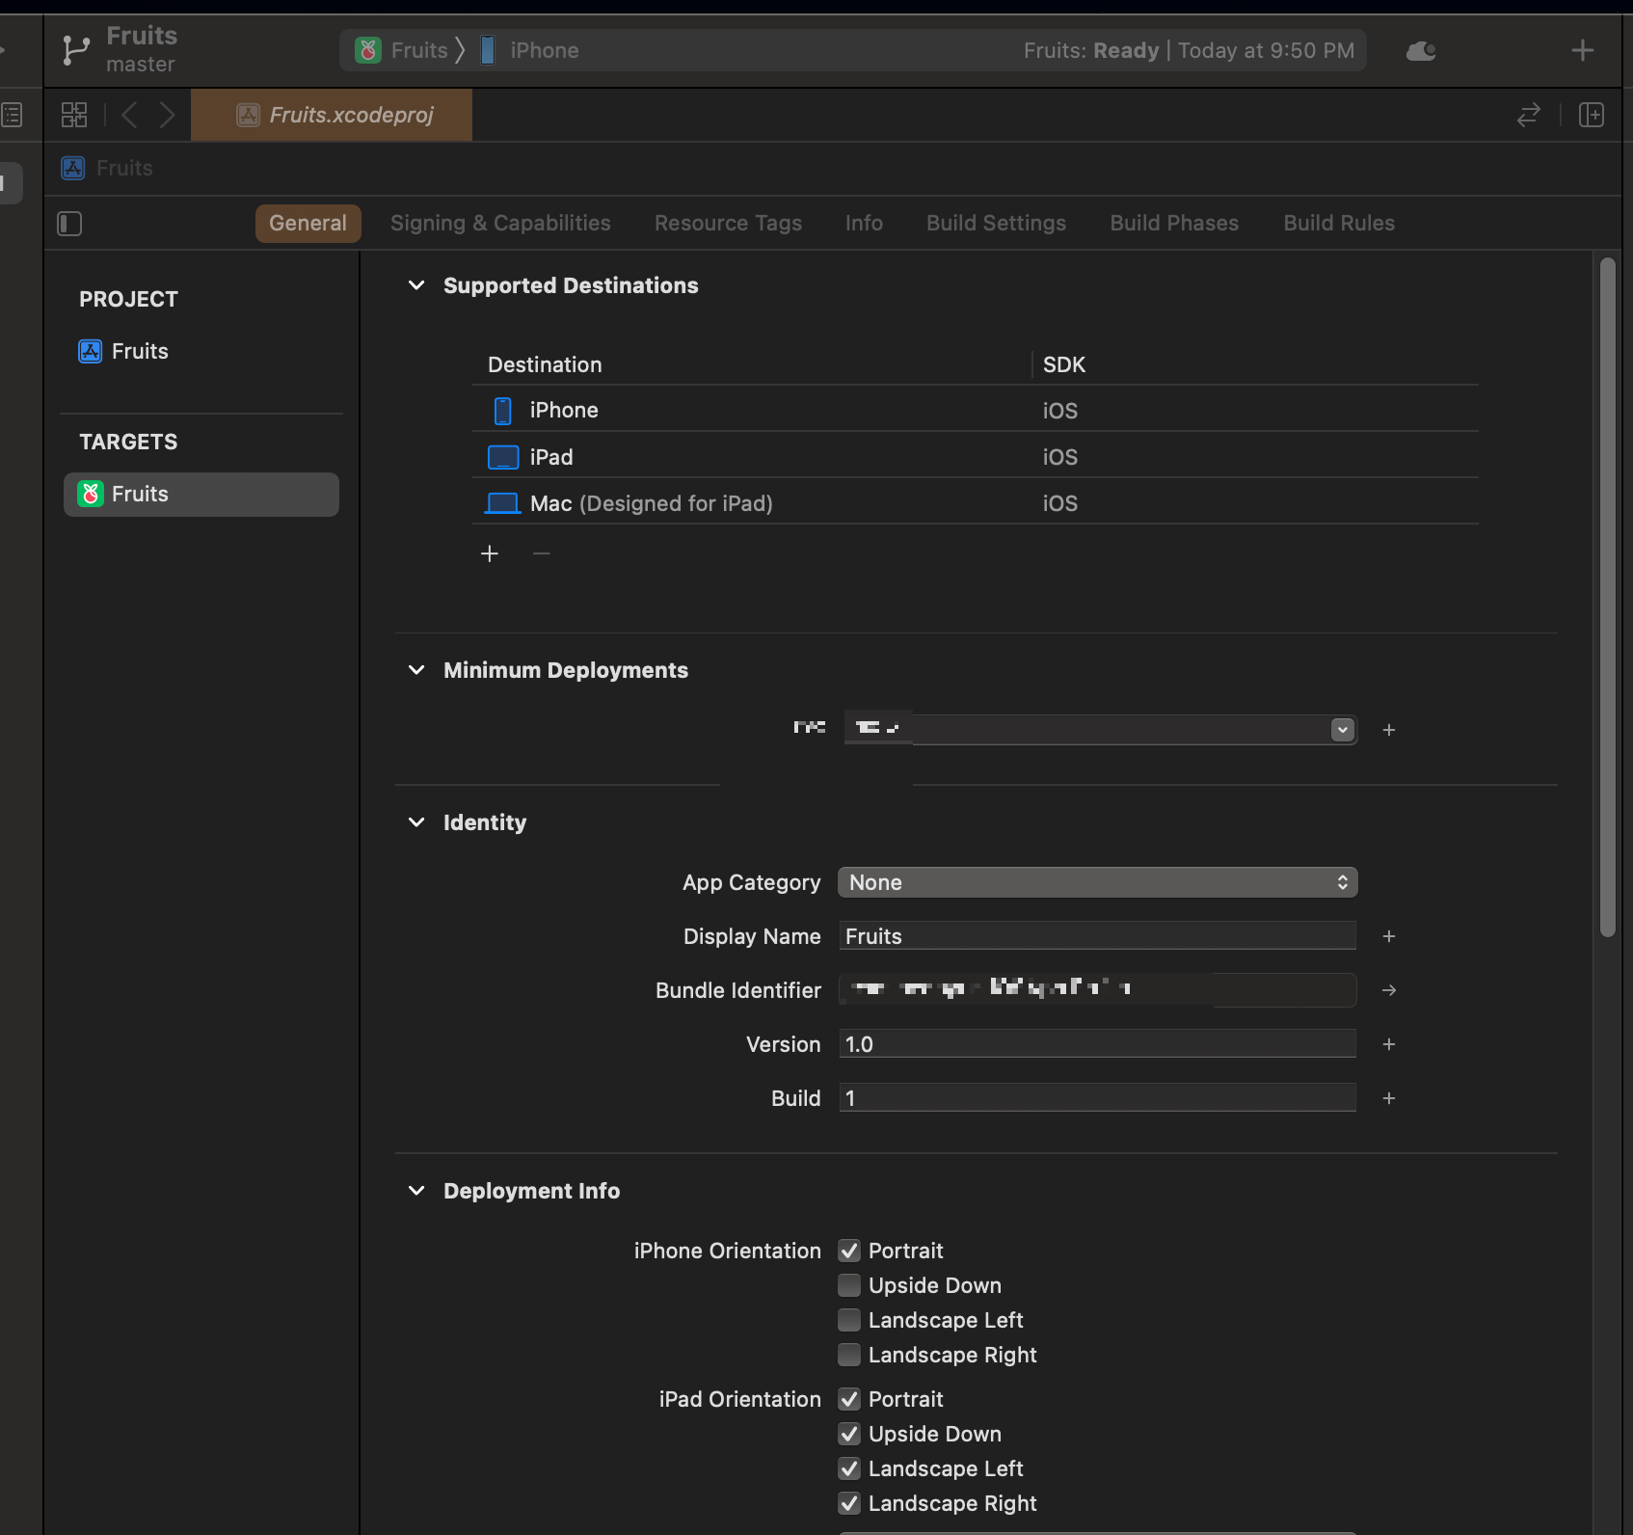Toggle the editor review swap arrows icon
The image size is (1633, 1535).
[x=1529, y=115]
